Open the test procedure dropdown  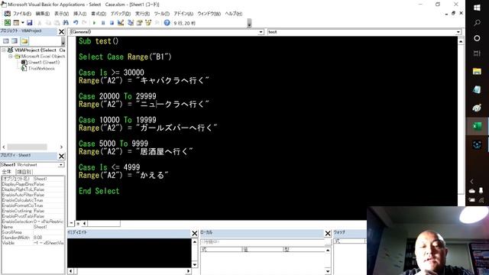point(458,32)
